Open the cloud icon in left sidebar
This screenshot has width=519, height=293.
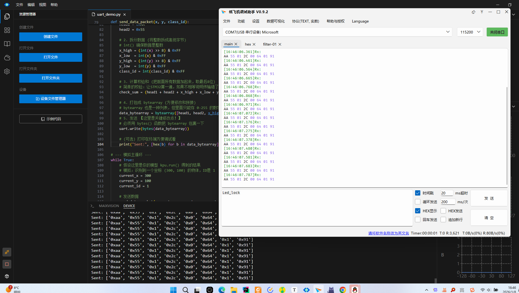click(7, 58)
